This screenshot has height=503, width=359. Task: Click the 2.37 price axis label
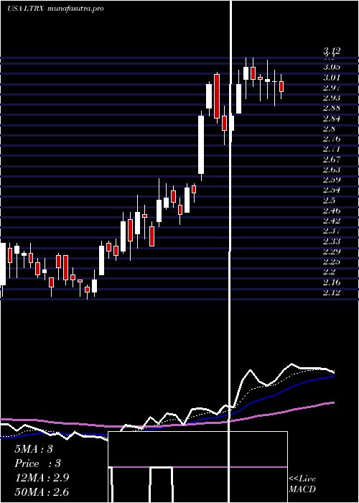pos(332,231)
